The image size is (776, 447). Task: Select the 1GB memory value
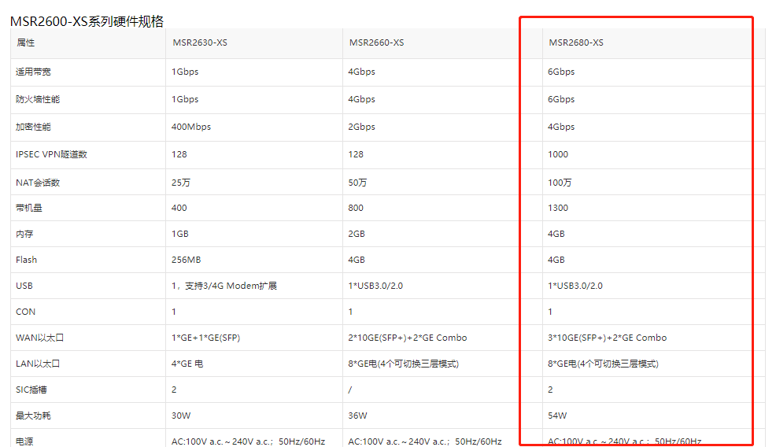[x=180, y=234]
